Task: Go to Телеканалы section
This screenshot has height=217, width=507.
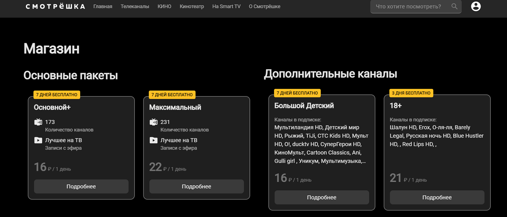Action: coord(135,6)
